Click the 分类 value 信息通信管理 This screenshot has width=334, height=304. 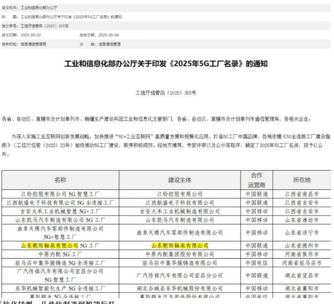109,44
